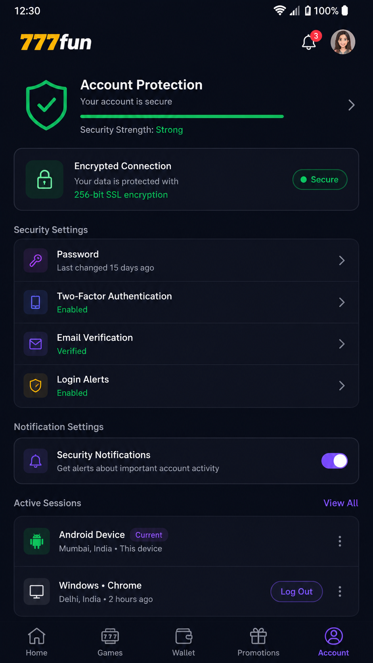
Task: Open Android Device three-dot menu
Action: pyautogui.click(x=340, y=541)
